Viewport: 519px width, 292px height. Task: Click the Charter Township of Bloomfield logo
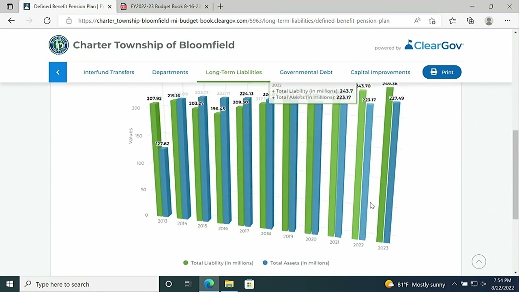[59, 45]
